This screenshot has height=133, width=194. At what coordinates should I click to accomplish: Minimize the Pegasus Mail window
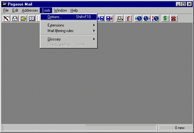point(178,4)
